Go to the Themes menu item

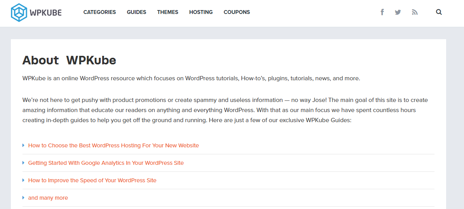[167, 12]
